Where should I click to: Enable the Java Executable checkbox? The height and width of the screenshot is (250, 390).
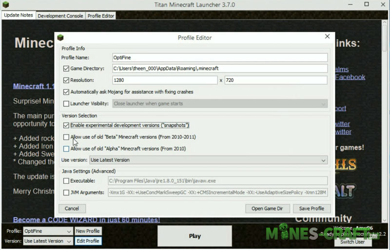[x=66, y=181]
